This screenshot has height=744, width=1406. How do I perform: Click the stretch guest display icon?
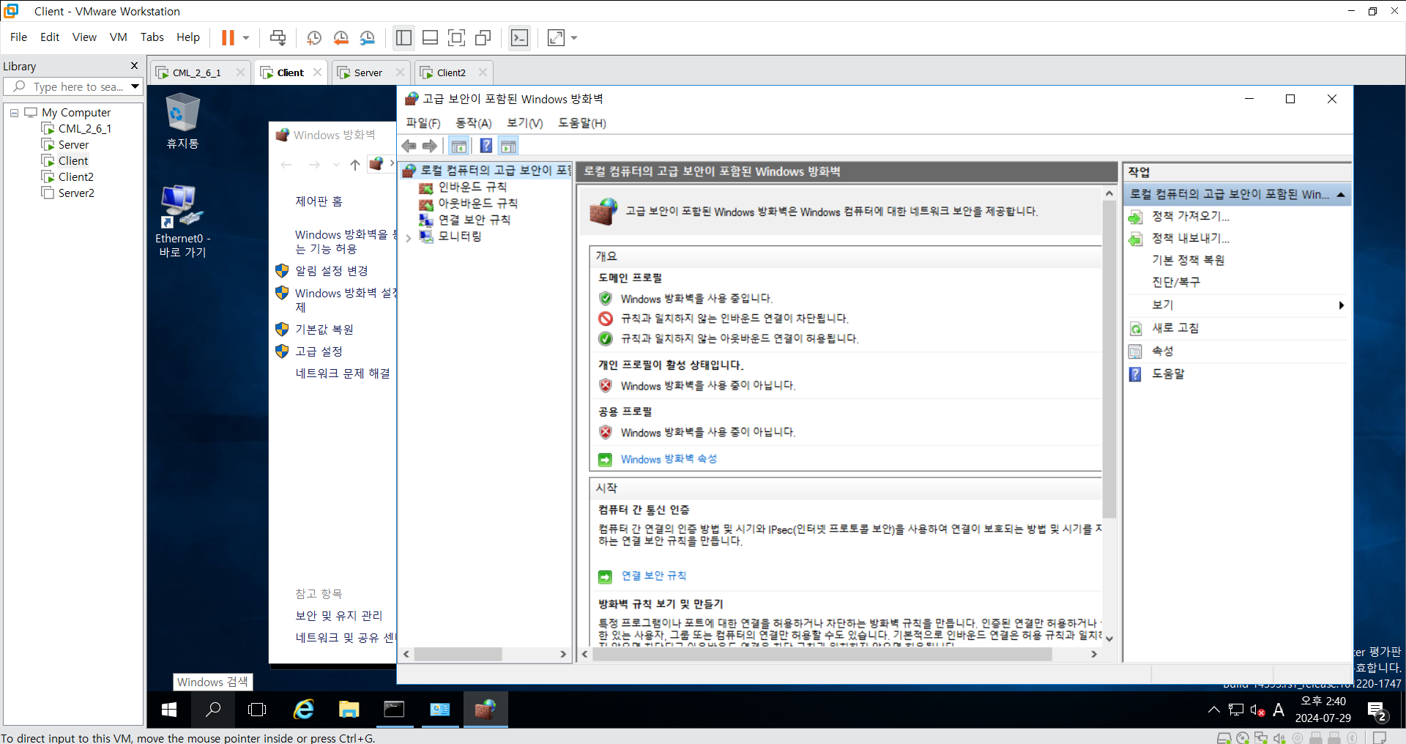pos(556,37)
